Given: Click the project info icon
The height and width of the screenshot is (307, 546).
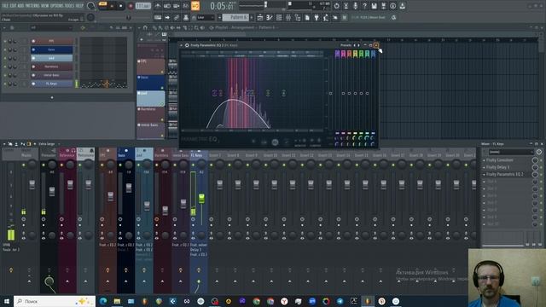Looking at the screenshot, I should pyautogui.click(x=392, y=6).
